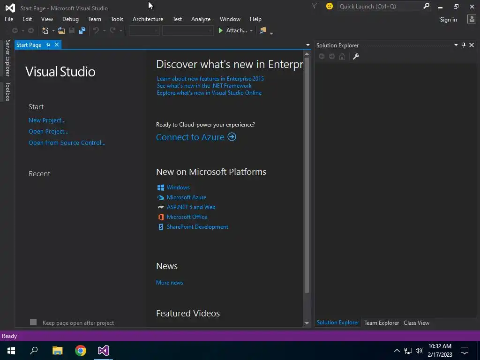The height and width of the screenshot is (360, 480).
Task: Click the Undo toolbar icon
Action: coord(96,30)
